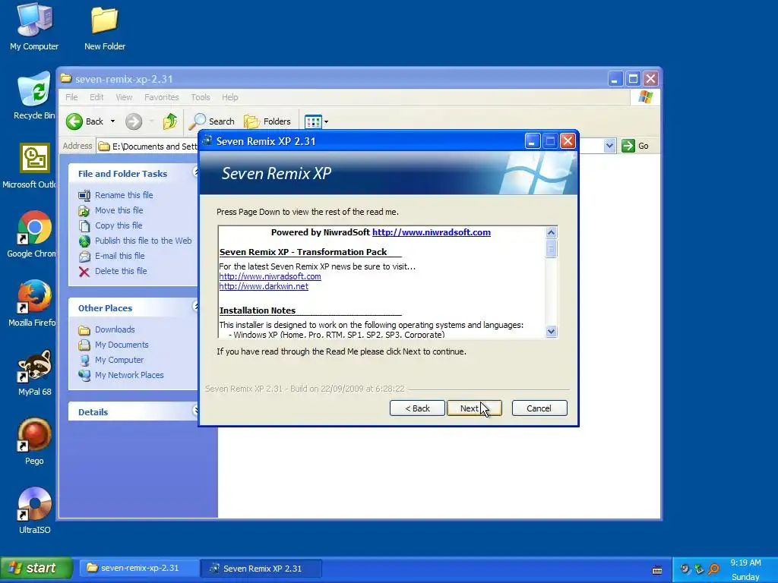Open Help menu in Explorer
Image resolution: width=778 pixels, height=583 pixels.
(x=229, y=97)
